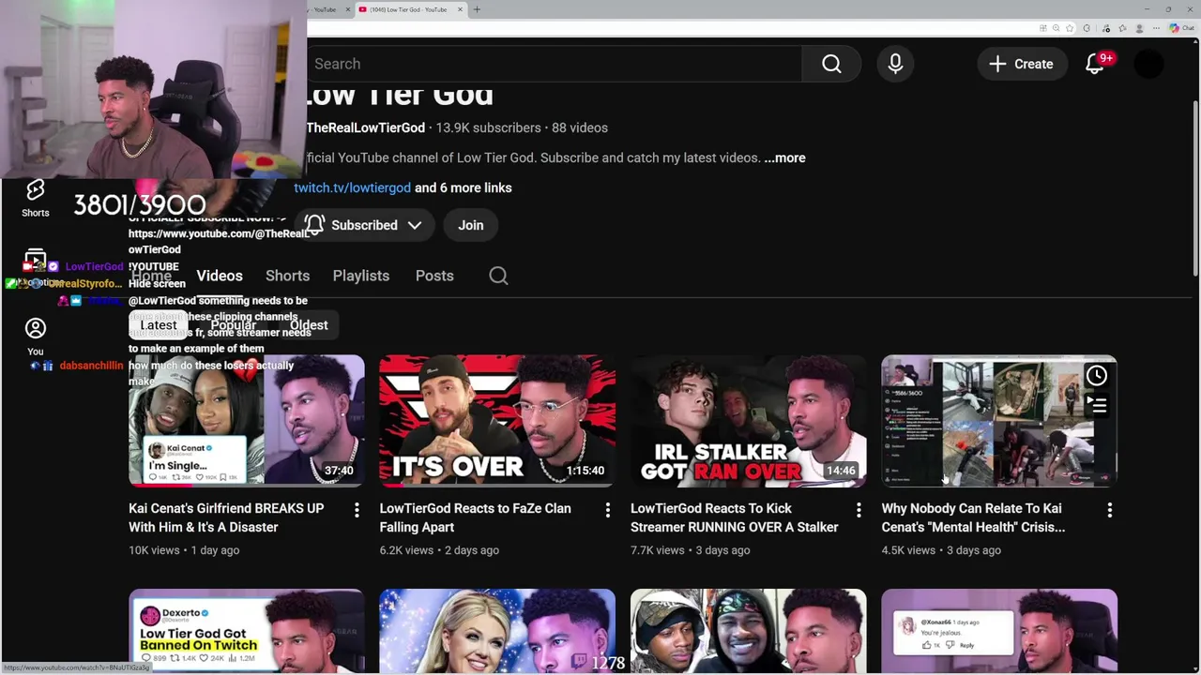Click '13.9K subscribers' channel info text
The height and width of the screenshot is (675, 1201).
pos(488,127)
